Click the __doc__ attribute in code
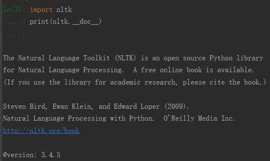 [85, 22]
